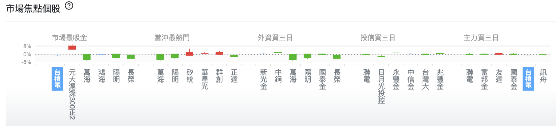Click red candlestick above 友達

[499, 54]
